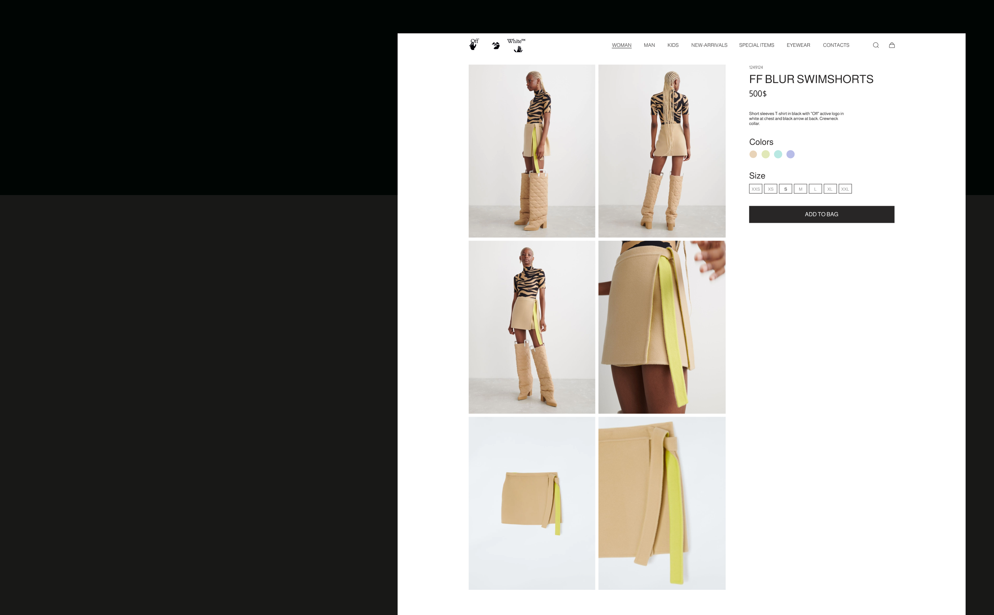
Task: Open the shopping bag icon
Action: tap(891, 45)
